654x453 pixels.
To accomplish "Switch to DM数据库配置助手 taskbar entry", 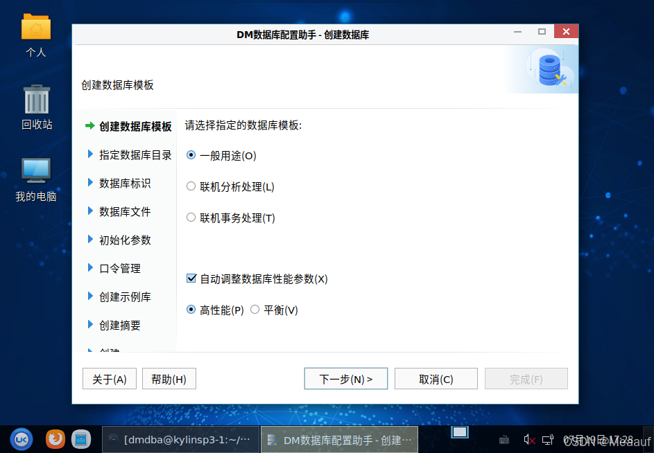I will [340, 440].
